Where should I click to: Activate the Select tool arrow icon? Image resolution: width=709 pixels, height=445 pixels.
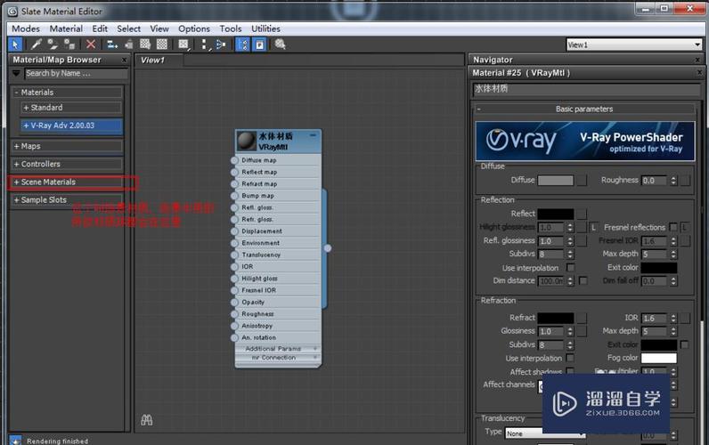point(15,44)
